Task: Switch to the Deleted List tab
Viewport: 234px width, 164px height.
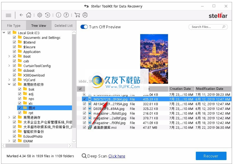Action: pos(64,26)
